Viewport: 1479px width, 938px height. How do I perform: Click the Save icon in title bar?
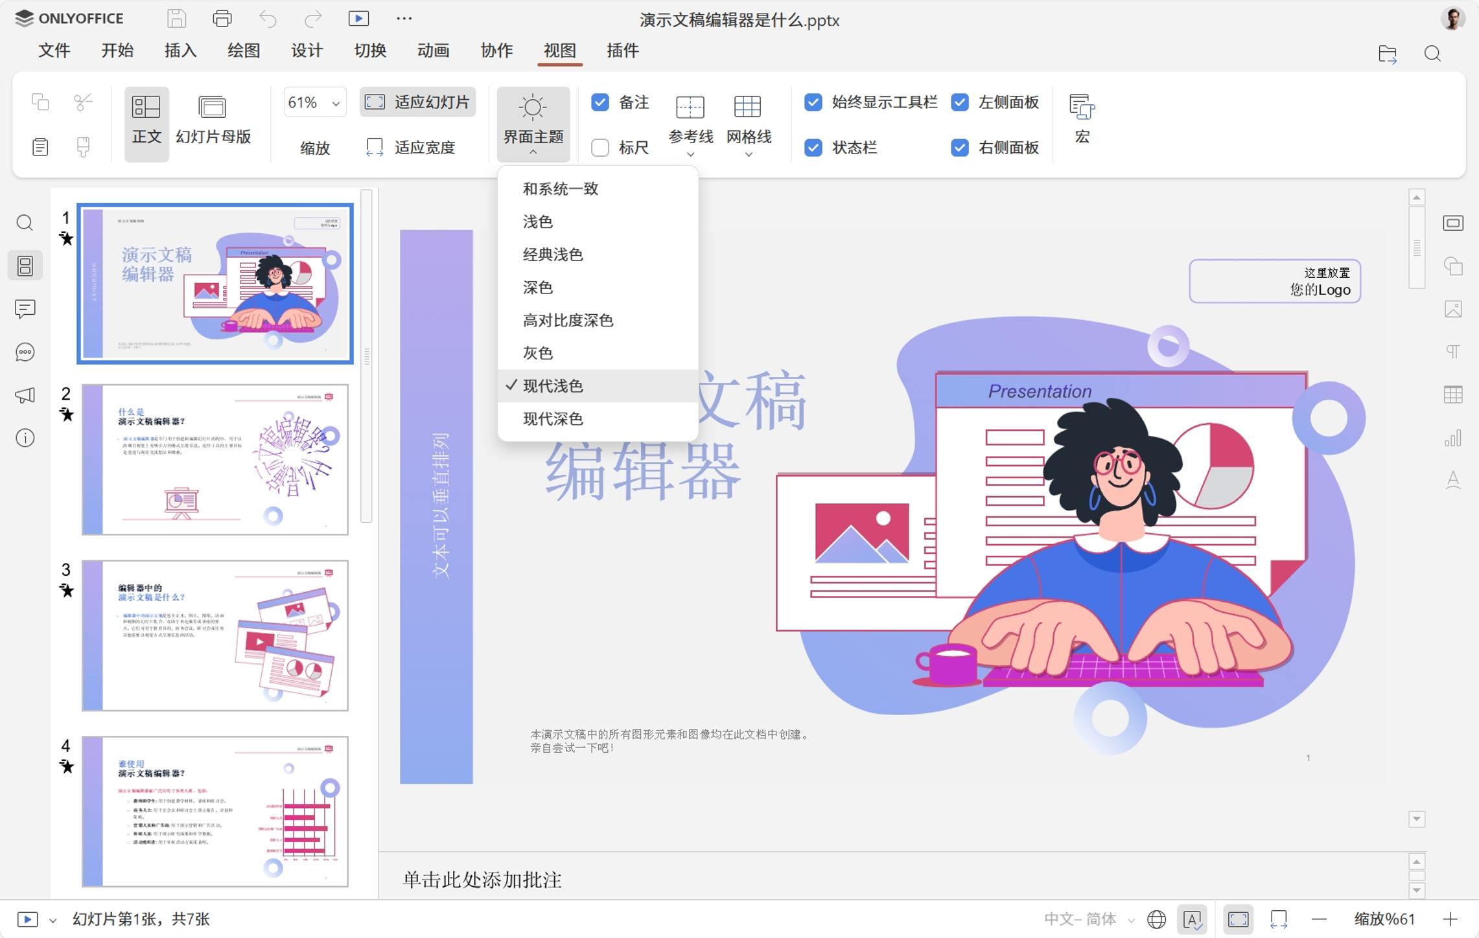pos(176,19)
